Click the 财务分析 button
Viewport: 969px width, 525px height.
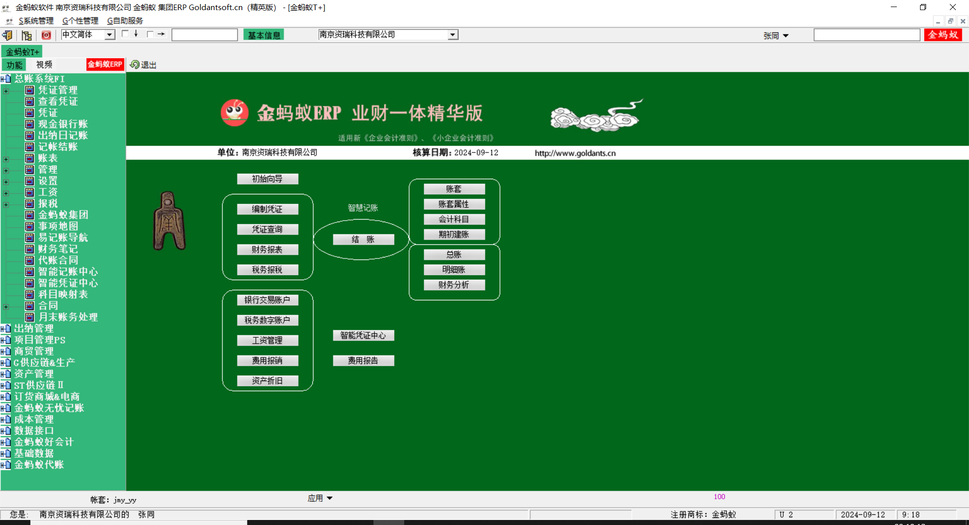pos(454,285)
